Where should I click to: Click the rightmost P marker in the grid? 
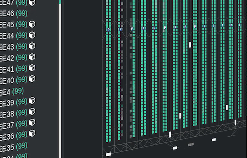coord(240,25)
